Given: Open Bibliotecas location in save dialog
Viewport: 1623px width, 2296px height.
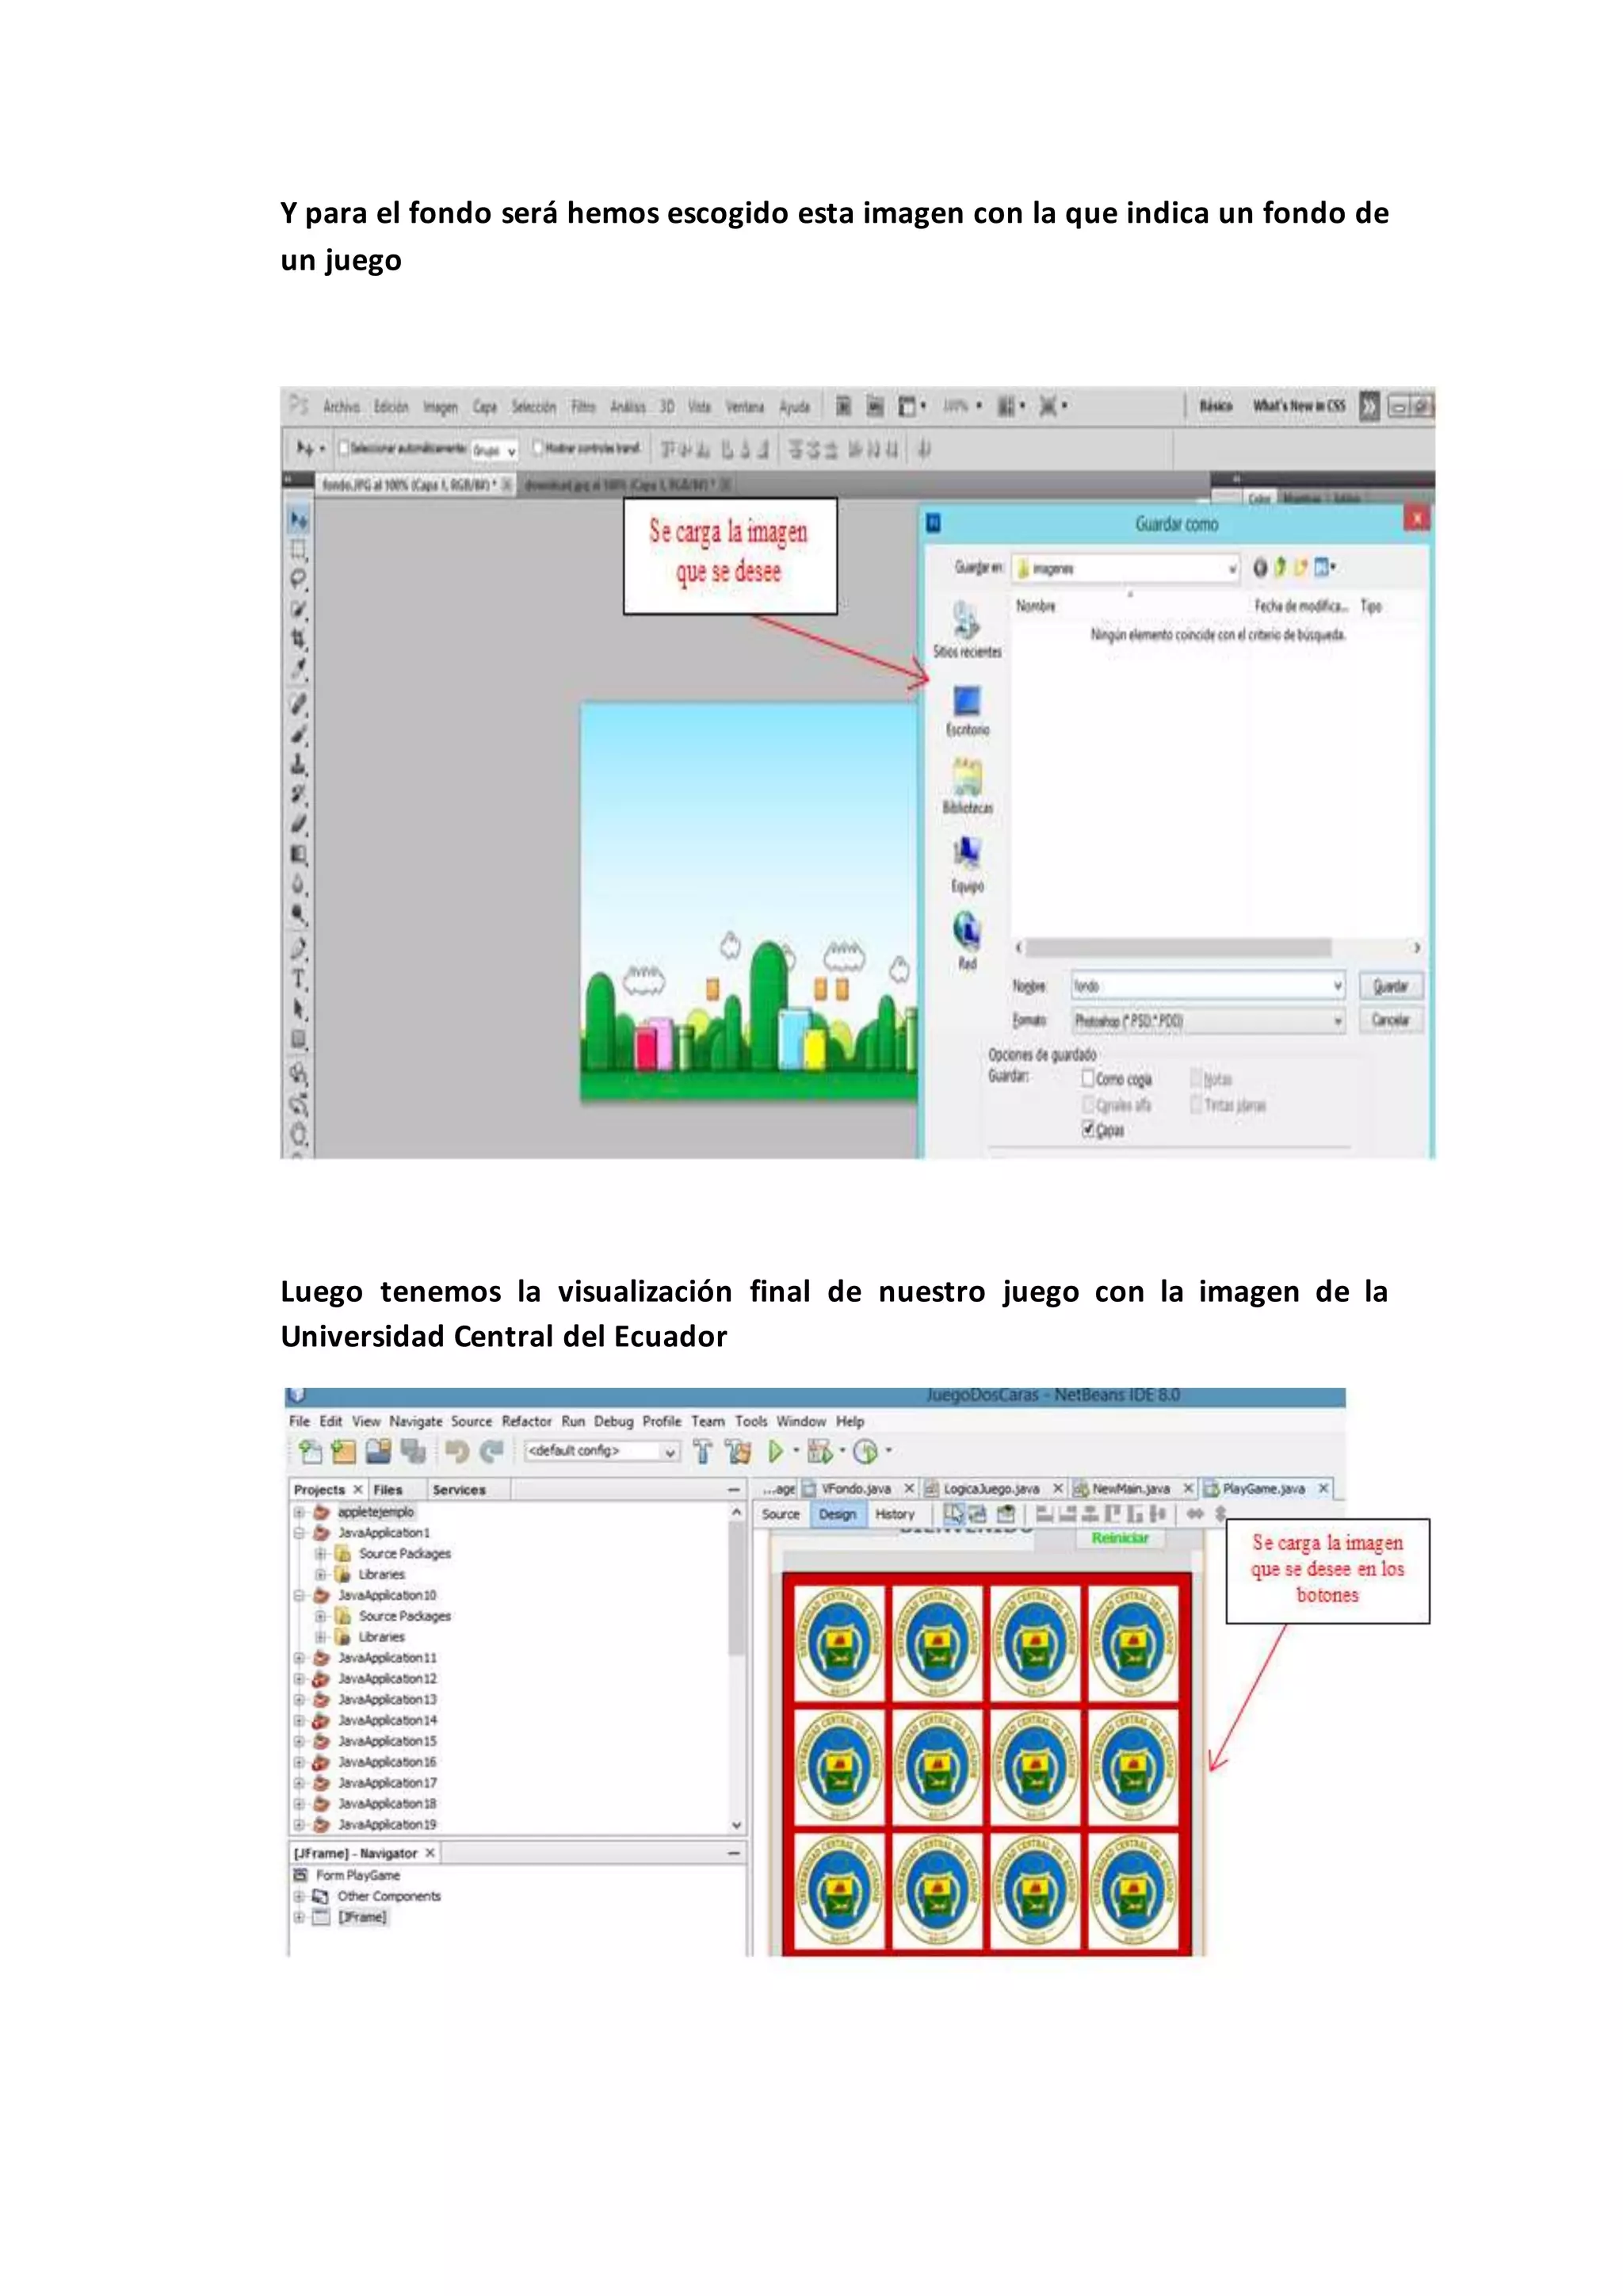Looking at the screenshot, I should pyautogui.click(x=968, y=785).
